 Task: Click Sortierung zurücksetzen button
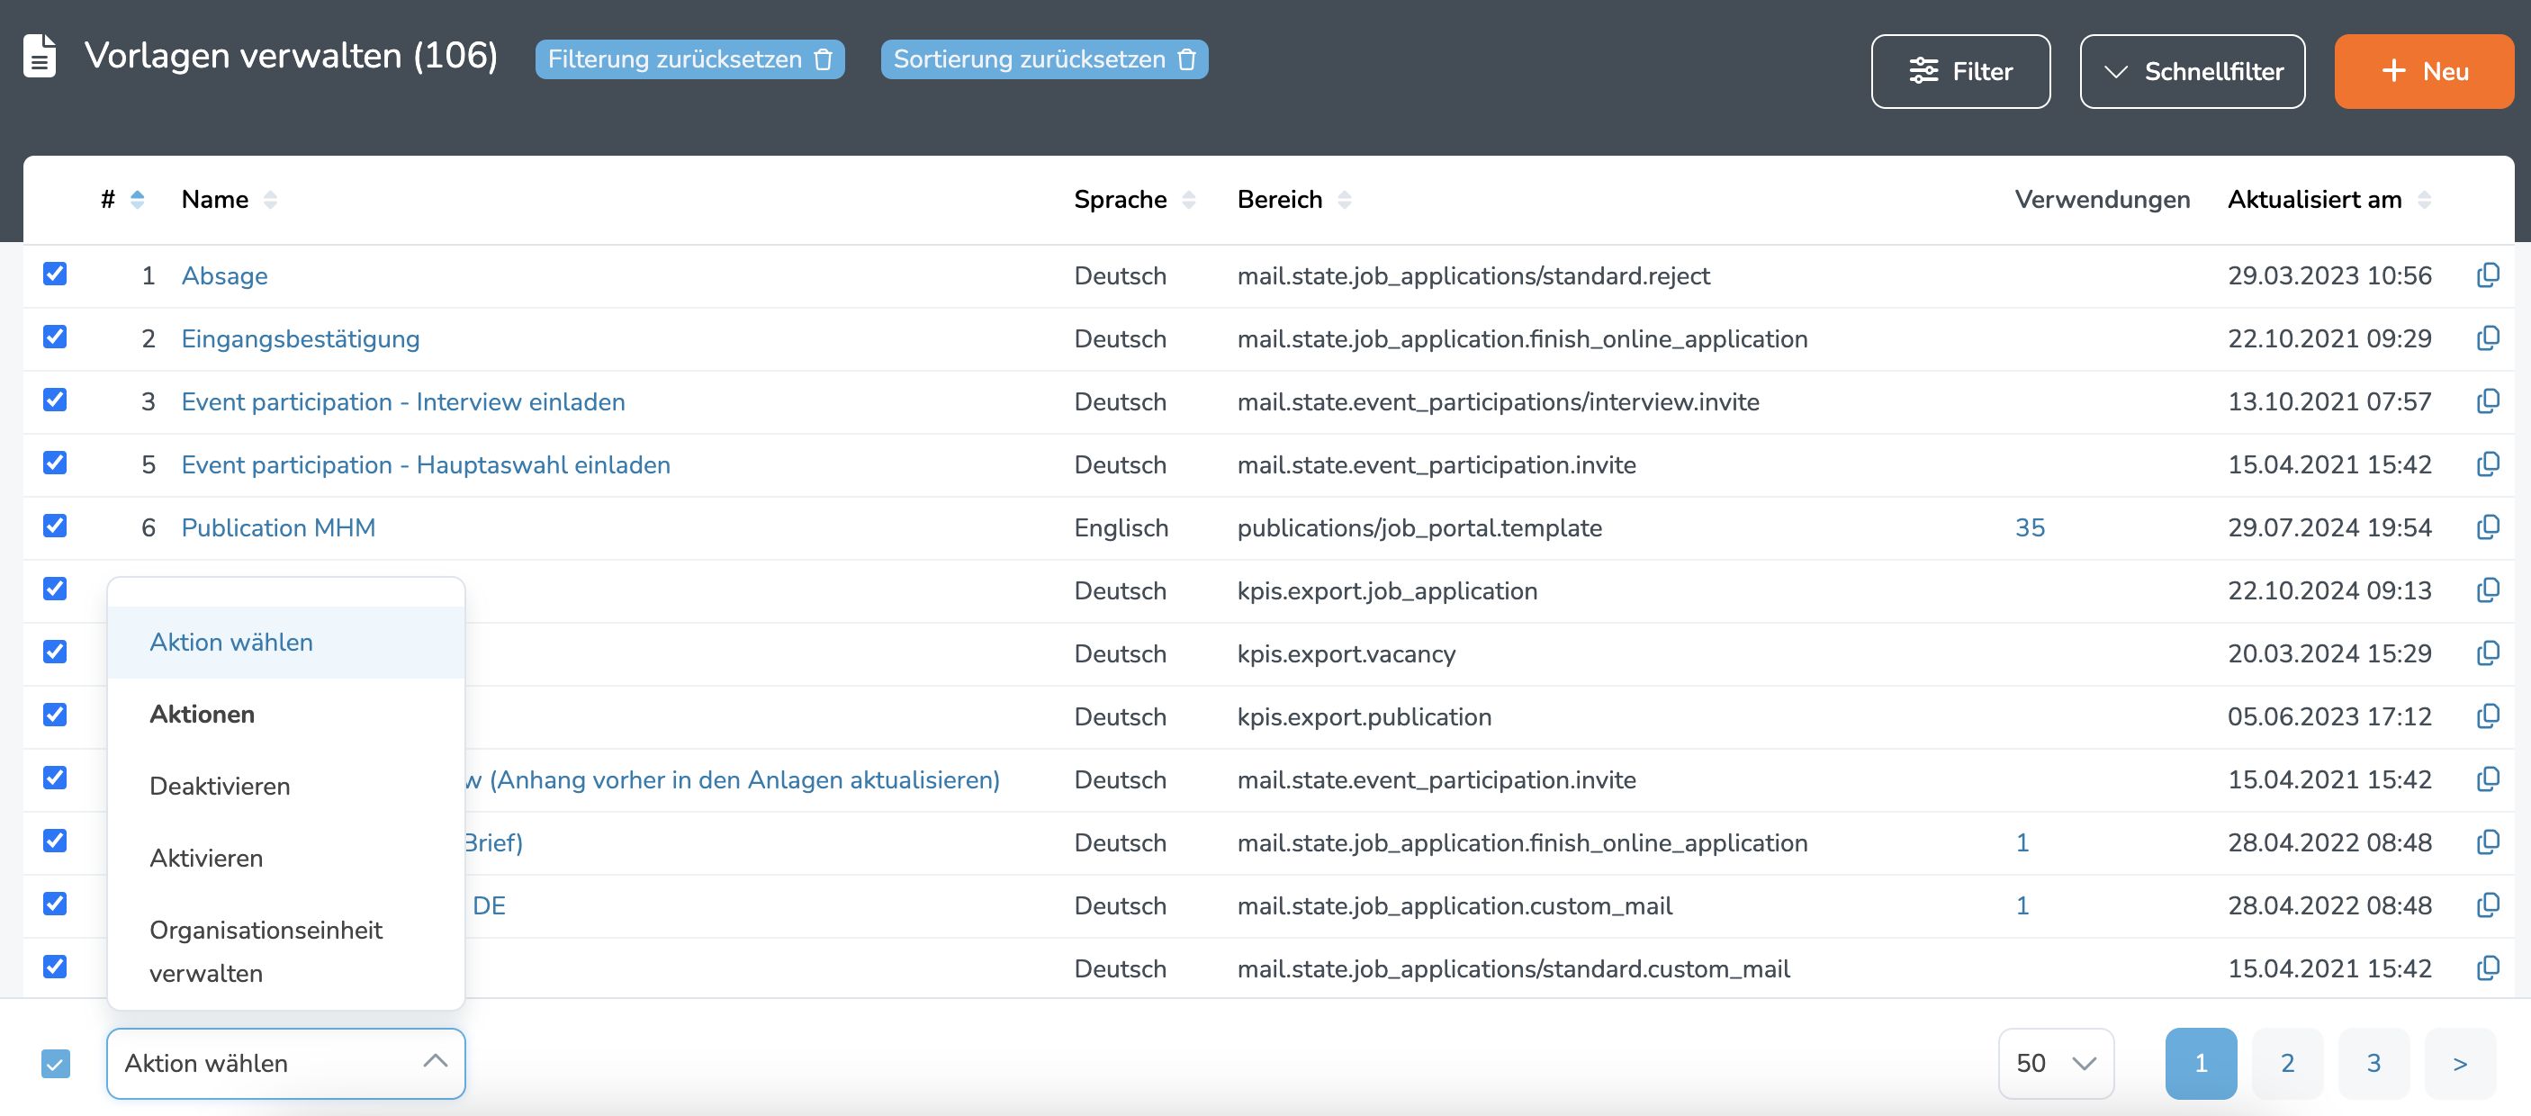tap(1044, 58)
